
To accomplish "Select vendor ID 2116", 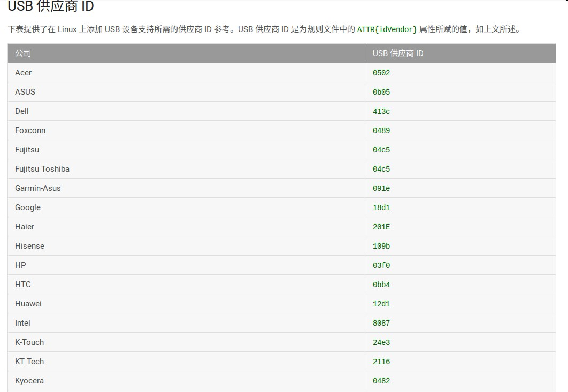I will pos(381,362).
